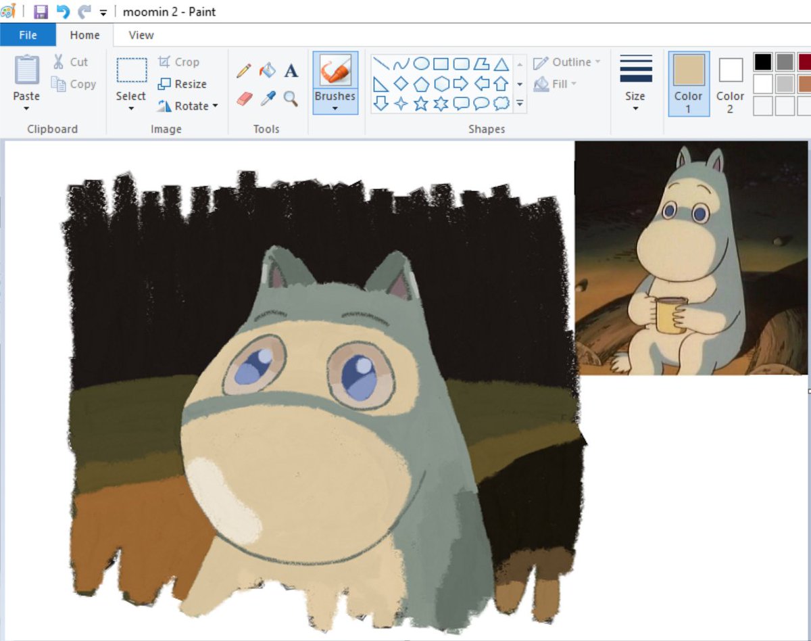
Task: Choose the Right arrow shape
Action: (x=461, y=84)
